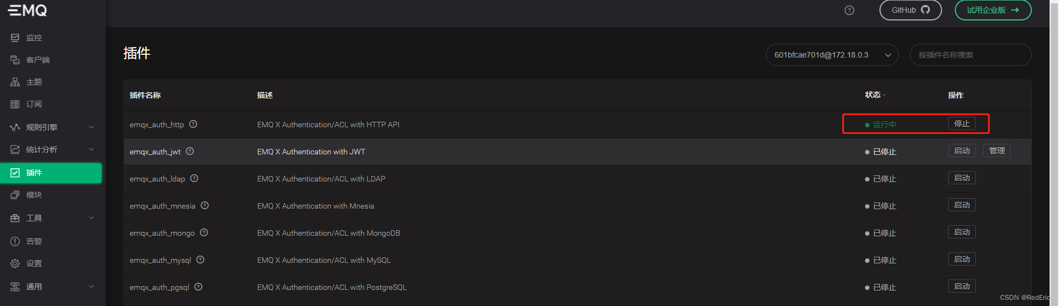1059x306 pixels.
Task: Expand the 规则引擎 sidebar submenu
Action: 53,127
